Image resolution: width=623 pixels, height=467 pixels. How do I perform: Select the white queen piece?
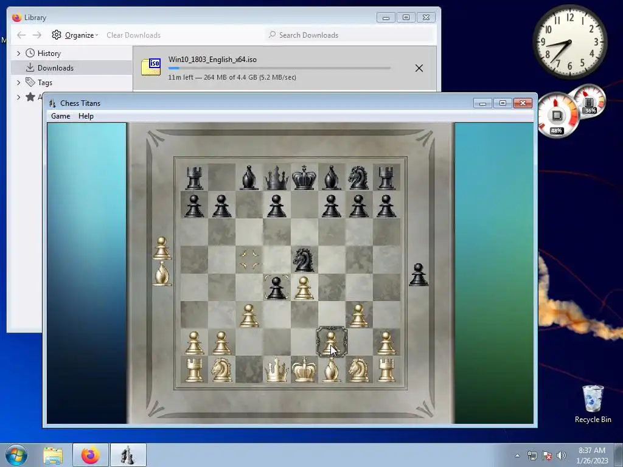277,370
